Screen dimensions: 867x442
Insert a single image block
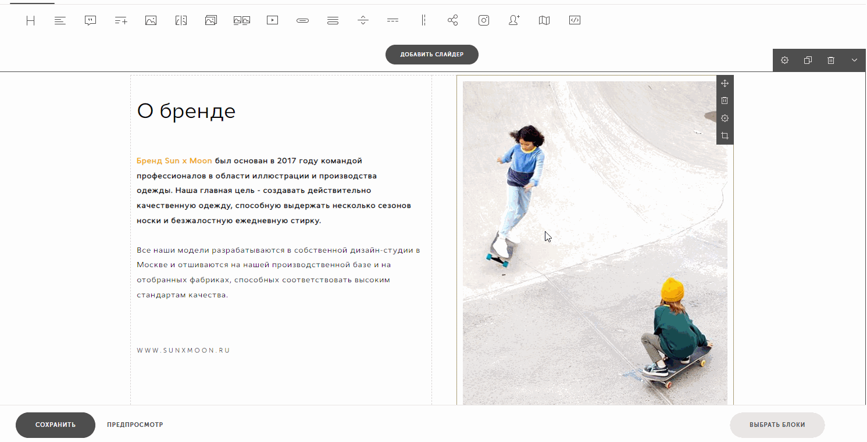pyautogui.click(x=151, y=20)
